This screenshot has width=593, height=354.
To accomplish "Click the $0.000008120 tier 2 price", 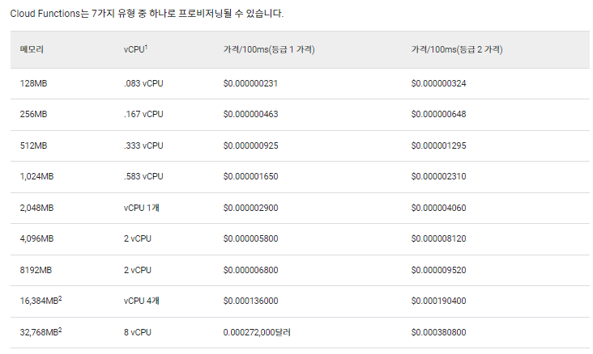I will 438,238.
